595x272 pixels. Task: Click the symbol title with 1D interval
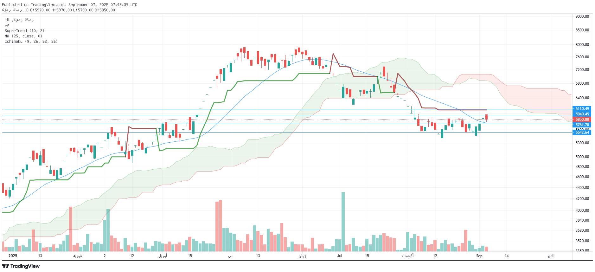[x=19, y=20]
